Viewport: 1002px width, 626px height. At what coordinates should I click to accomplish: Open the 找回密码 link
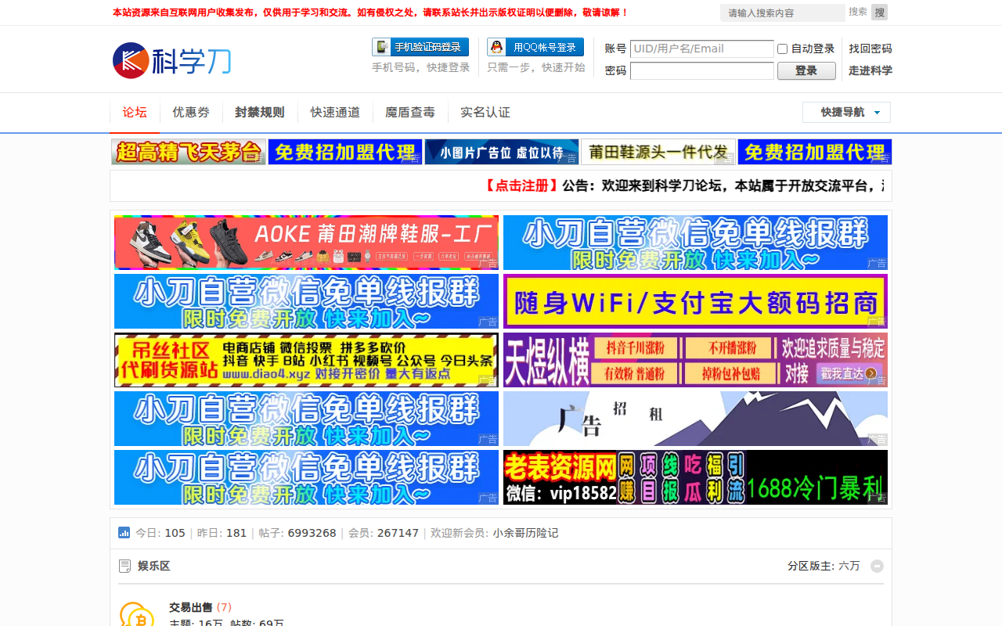click(870, 49)
